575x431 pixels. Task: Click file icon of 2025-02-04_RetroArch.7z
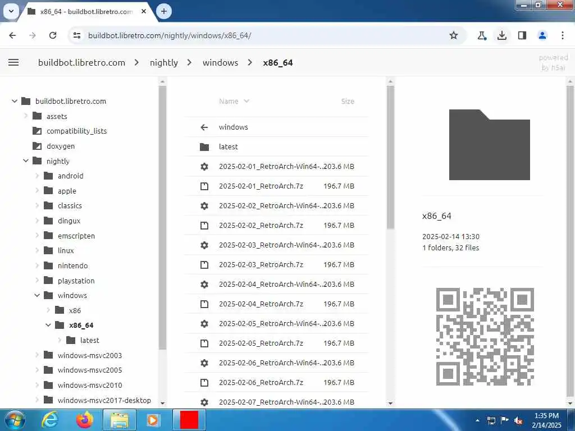click(x=204, y=304)
